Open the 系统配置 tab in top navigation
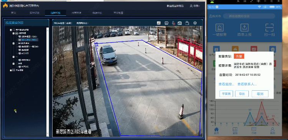The height and width of the screenshot is (140, 288). point(118,13)
